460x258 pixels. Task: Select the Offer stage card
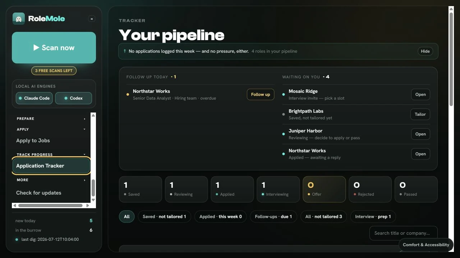pyautogui.click(x=324, y=189)
